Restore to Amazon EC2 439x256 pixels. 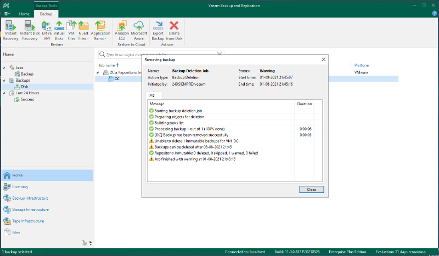pos(122,31)
